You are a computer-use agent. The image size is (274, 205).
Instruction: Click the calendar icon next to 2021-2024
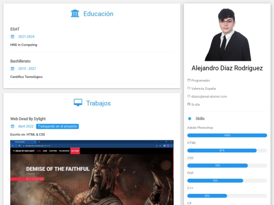click(12, 36)
